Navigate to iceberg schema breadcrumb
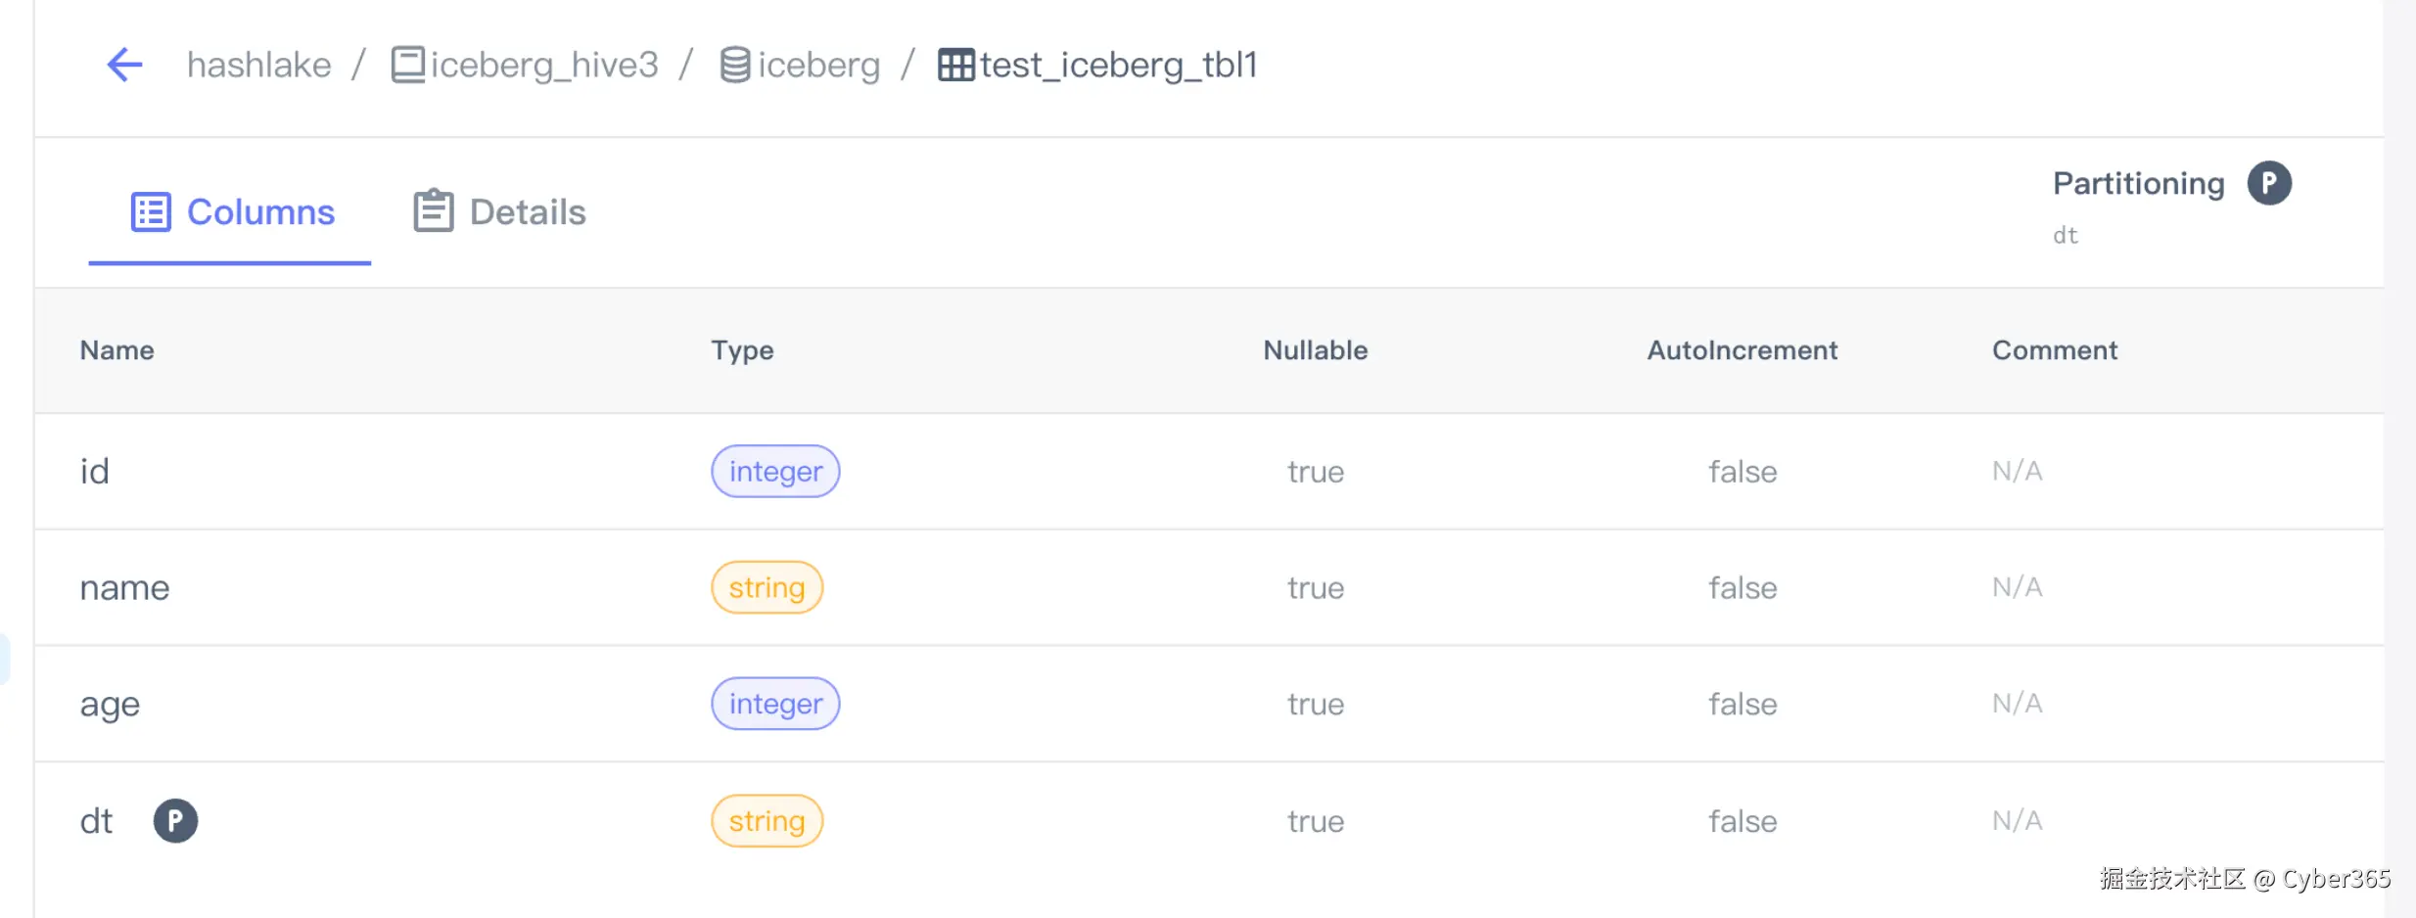 tap(818, 66)
